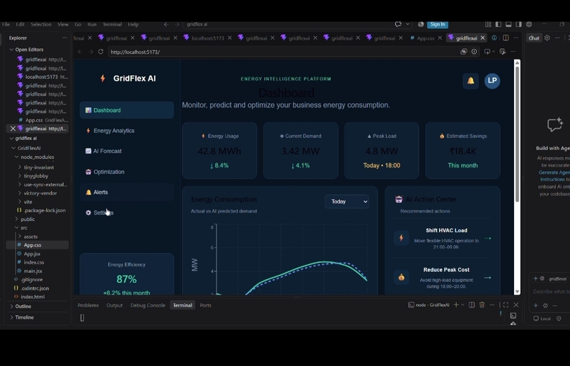Image resolution: width=570 pixels, height=366 pixels.
Task: Toggle the primary side bar layout icon
Action: (x=499, y=24)
